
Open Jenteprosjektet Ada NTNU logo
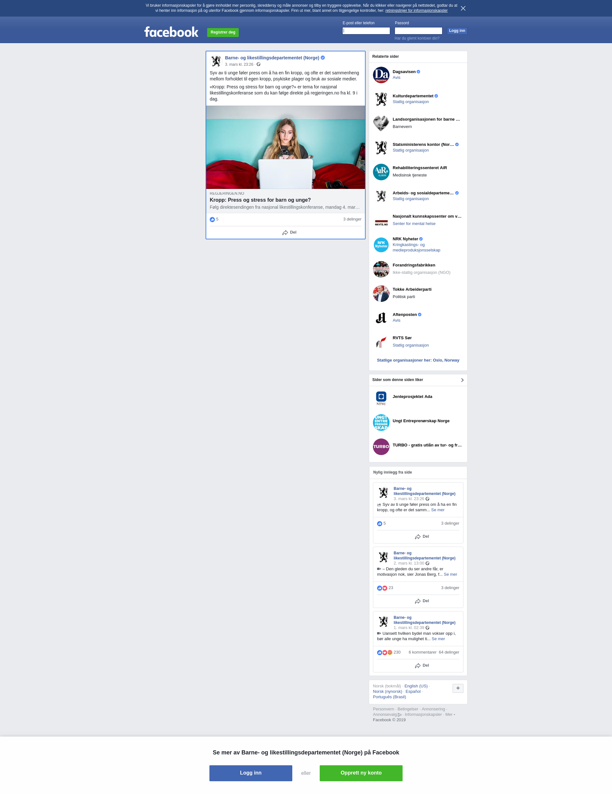point(381,398)
